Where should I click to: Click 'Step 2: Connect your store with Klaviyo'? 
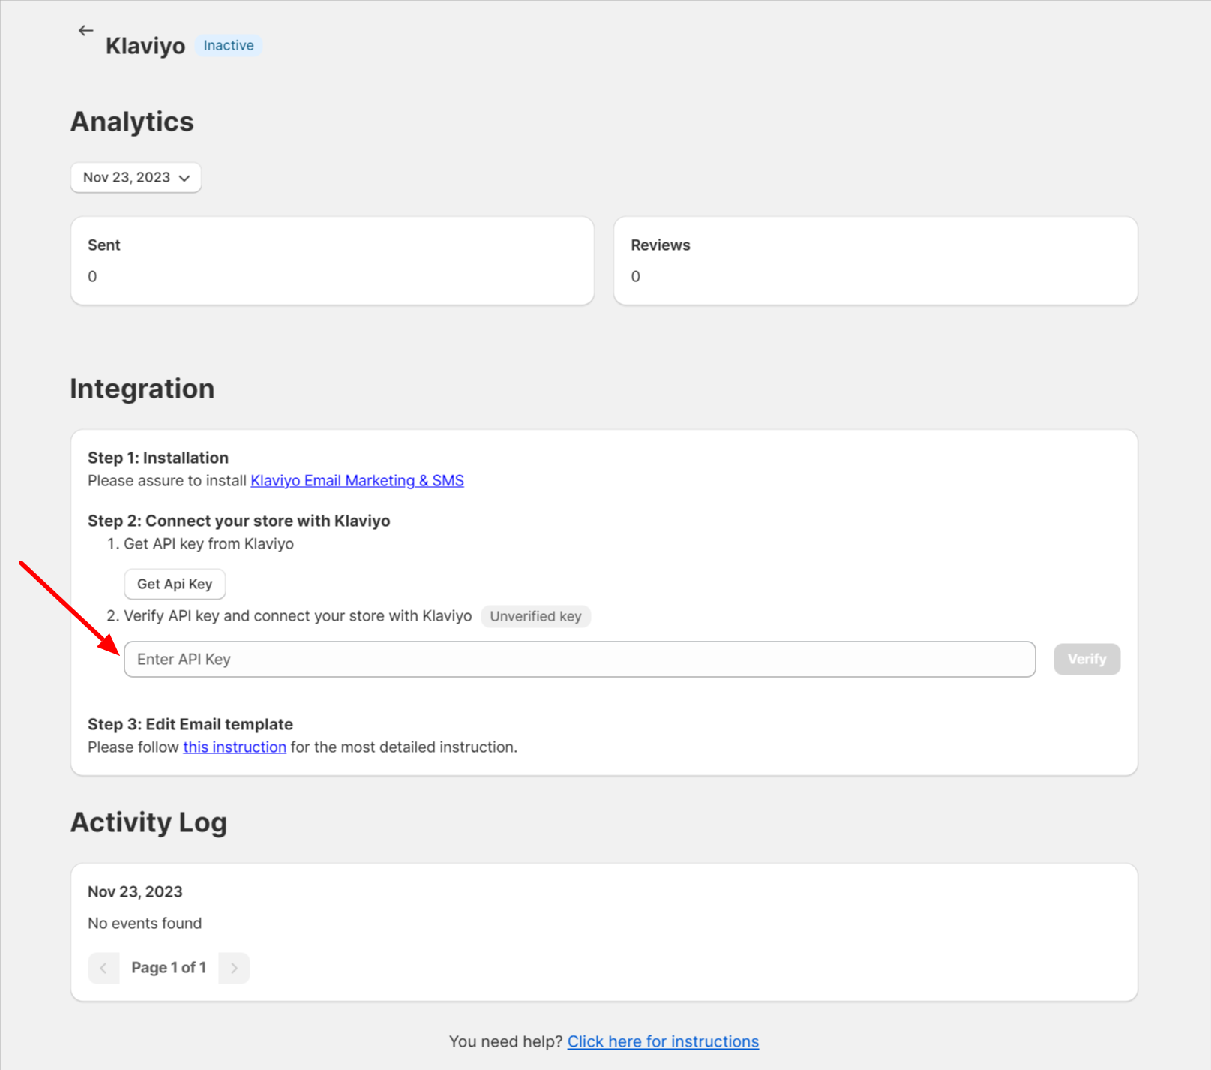pos(239,521)
